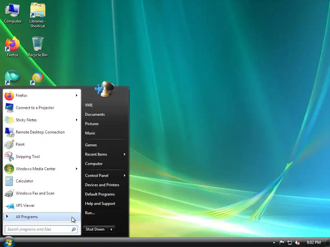The width and height of the screenshot is (330, 247).
Task: Launch Snipping Tool by its label
Action: pos(28,157)
